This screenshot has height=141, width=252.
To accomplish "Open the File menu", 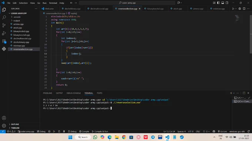I will pyautogui.click(x=9, y=3).
